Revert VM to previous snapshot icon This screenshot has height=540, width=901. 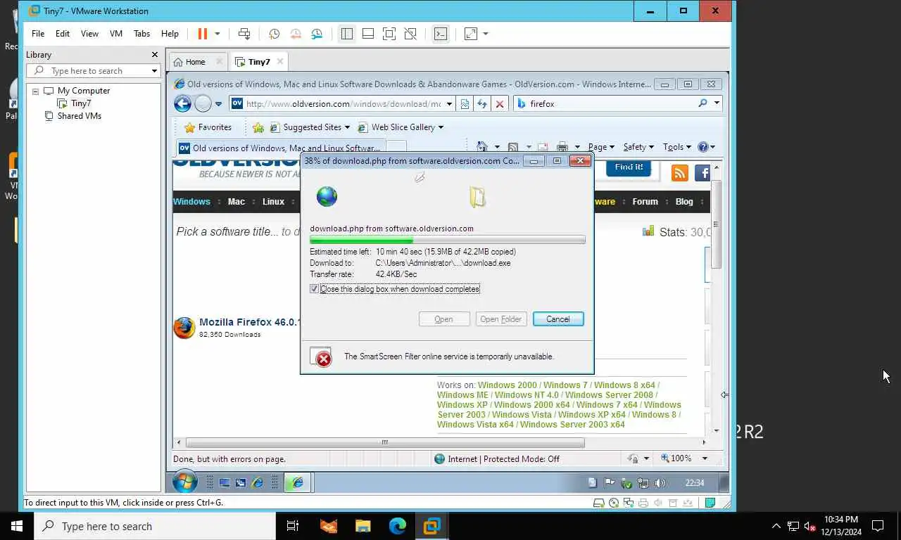(296, 34)
